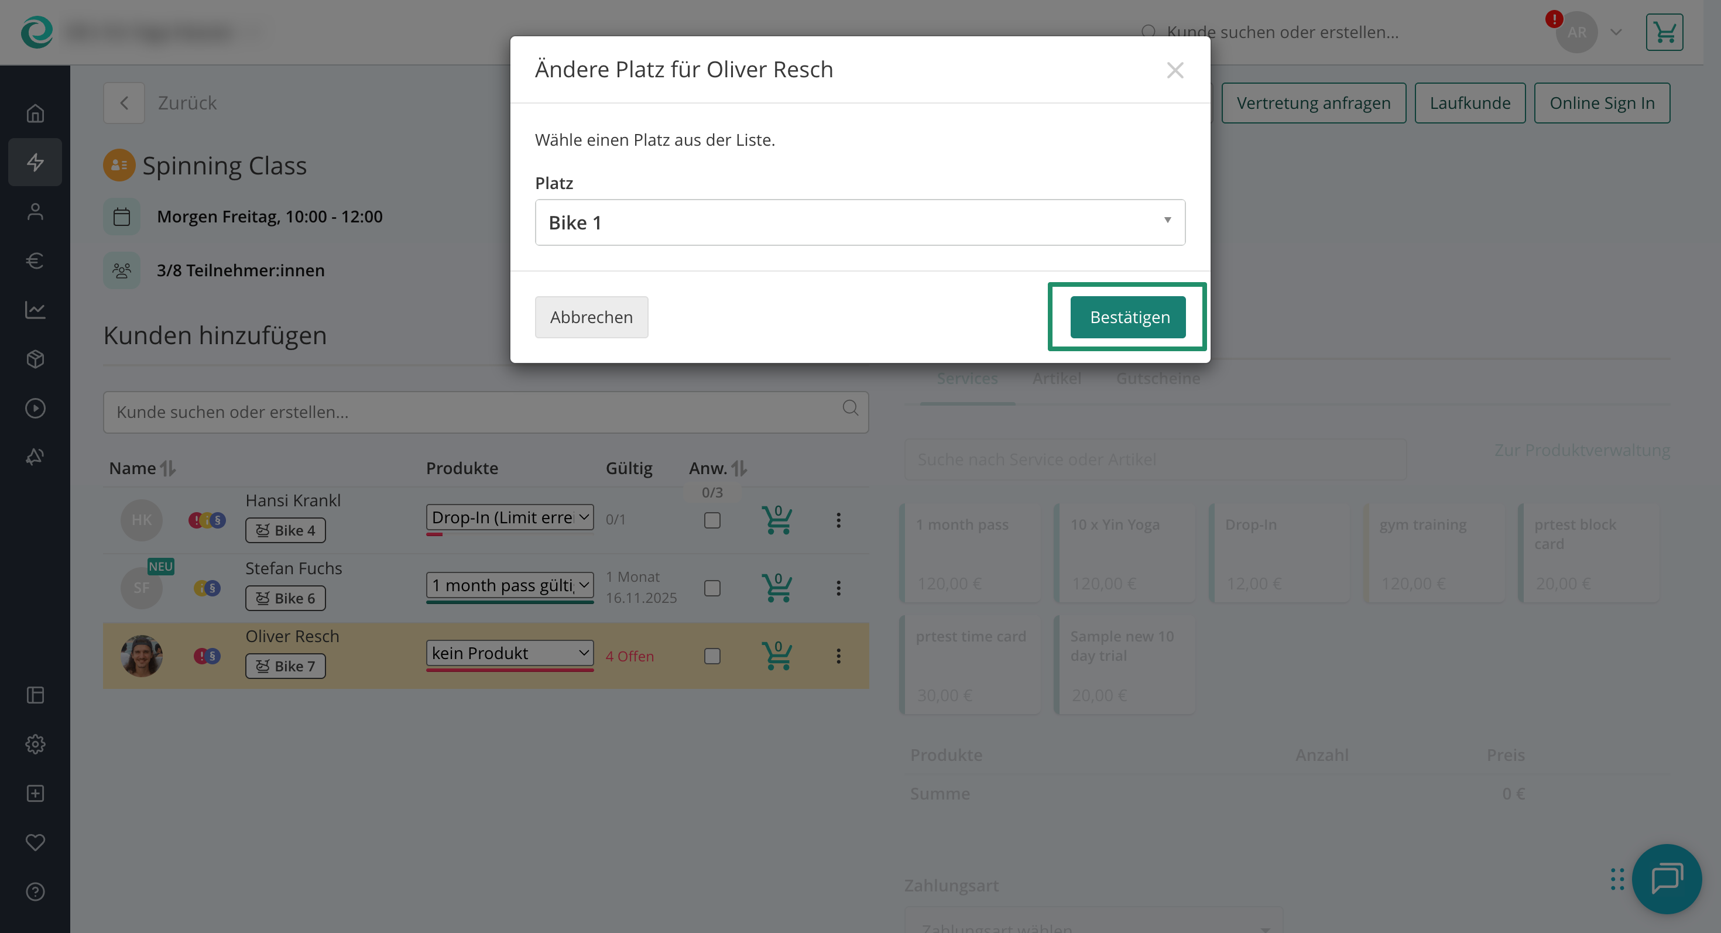Open the settings gear icon in sidebar
The width and height of the screenshot is (1721, 933).
pyautogui.click(x=35, y=744)
